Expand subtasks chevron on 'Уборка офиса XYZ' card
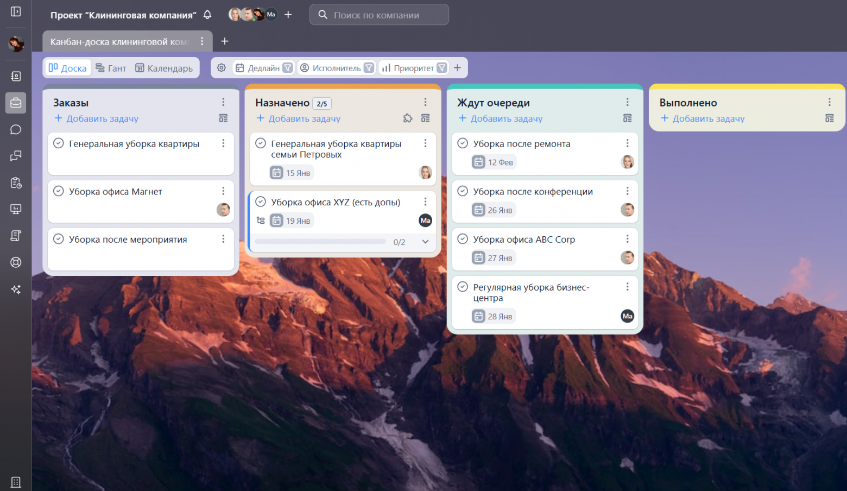 coord(425,242)
